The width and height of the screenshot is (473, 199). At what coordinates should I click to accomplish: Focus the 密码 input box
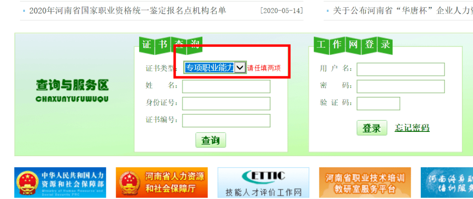(401, 86)
